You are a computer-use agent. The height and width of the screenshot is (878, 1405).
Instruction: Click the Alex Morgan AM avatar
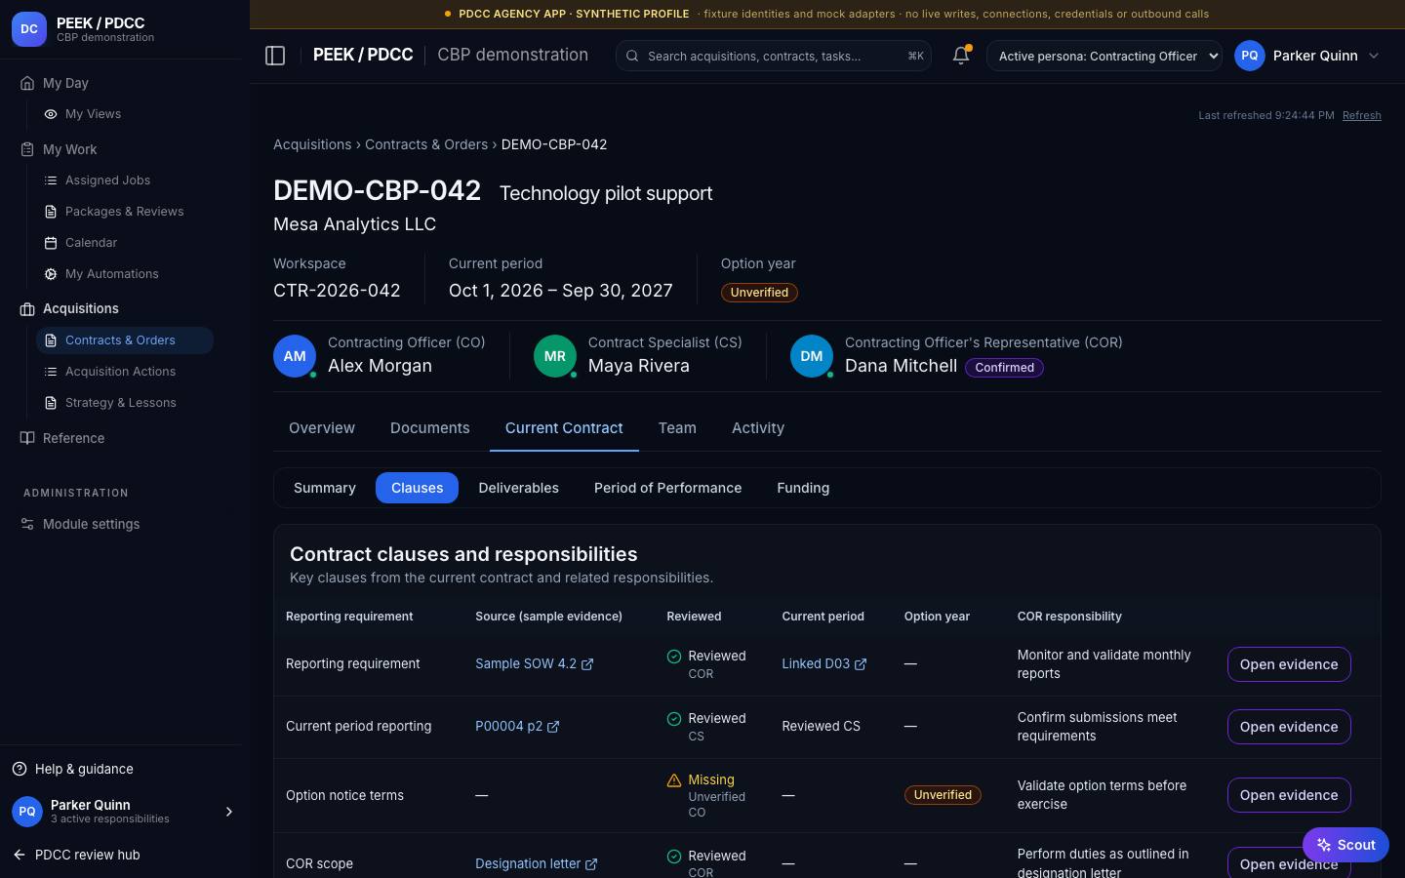(295, 356)
